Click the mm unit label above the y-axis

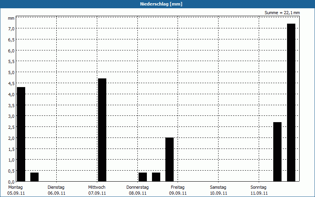[11, 19]
